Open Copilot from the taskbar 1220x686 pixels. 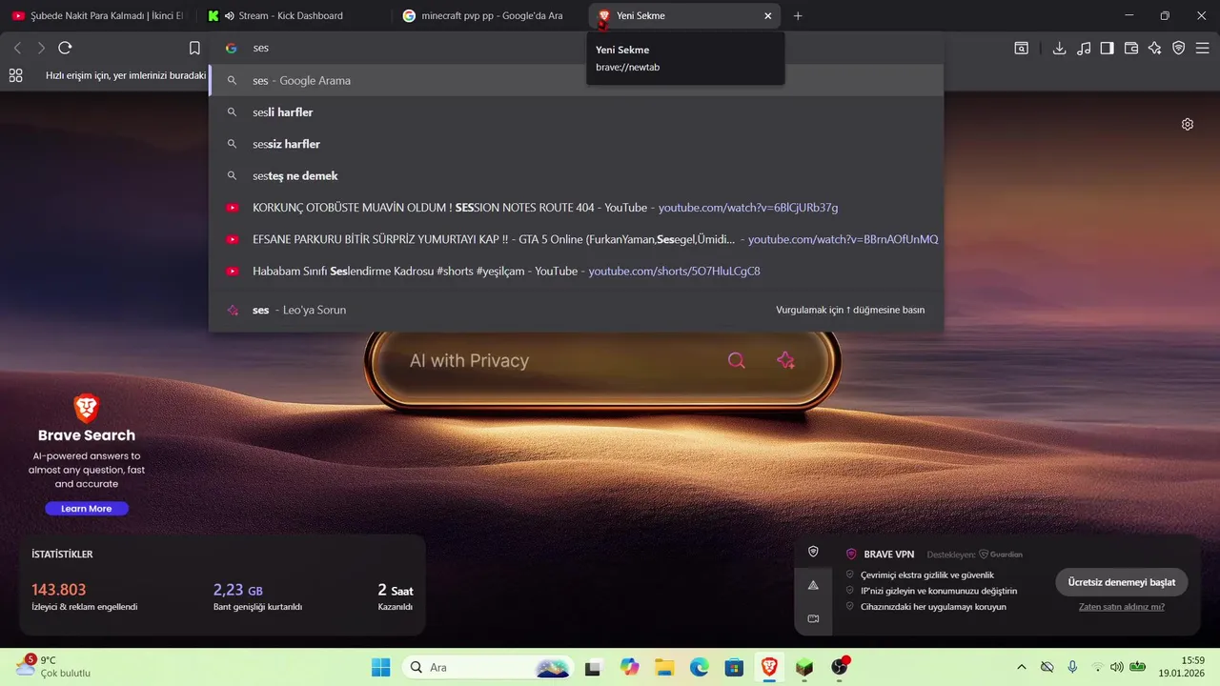(629, 667)
